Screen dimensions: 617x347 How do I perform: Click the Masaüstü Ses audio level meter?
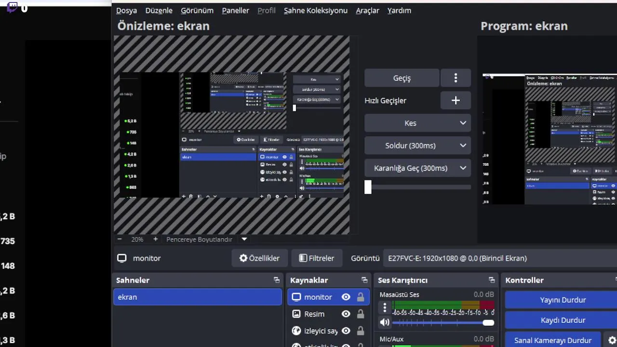(443, 305)
